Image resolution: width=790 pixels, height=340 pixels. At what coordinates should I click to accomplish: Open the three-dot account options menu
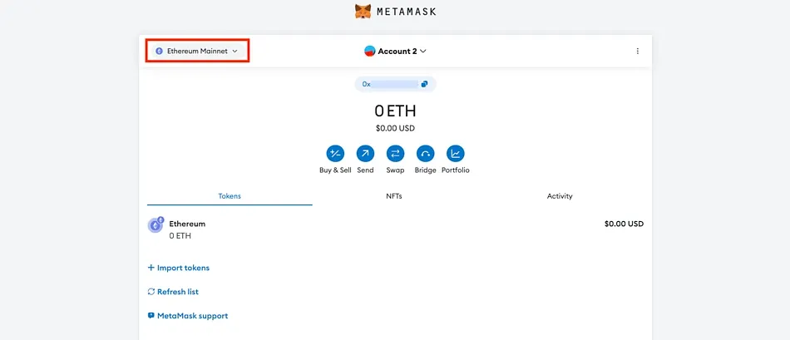coord(638,51)
